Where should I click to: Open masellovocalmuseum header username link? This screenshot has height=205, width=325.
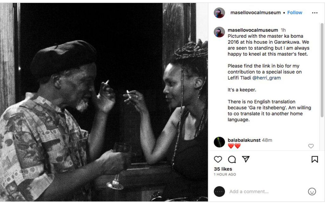point(255,13)
